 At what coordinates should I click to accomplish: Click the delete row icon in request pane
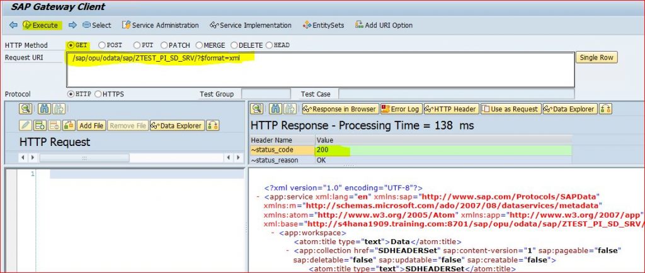54,126
